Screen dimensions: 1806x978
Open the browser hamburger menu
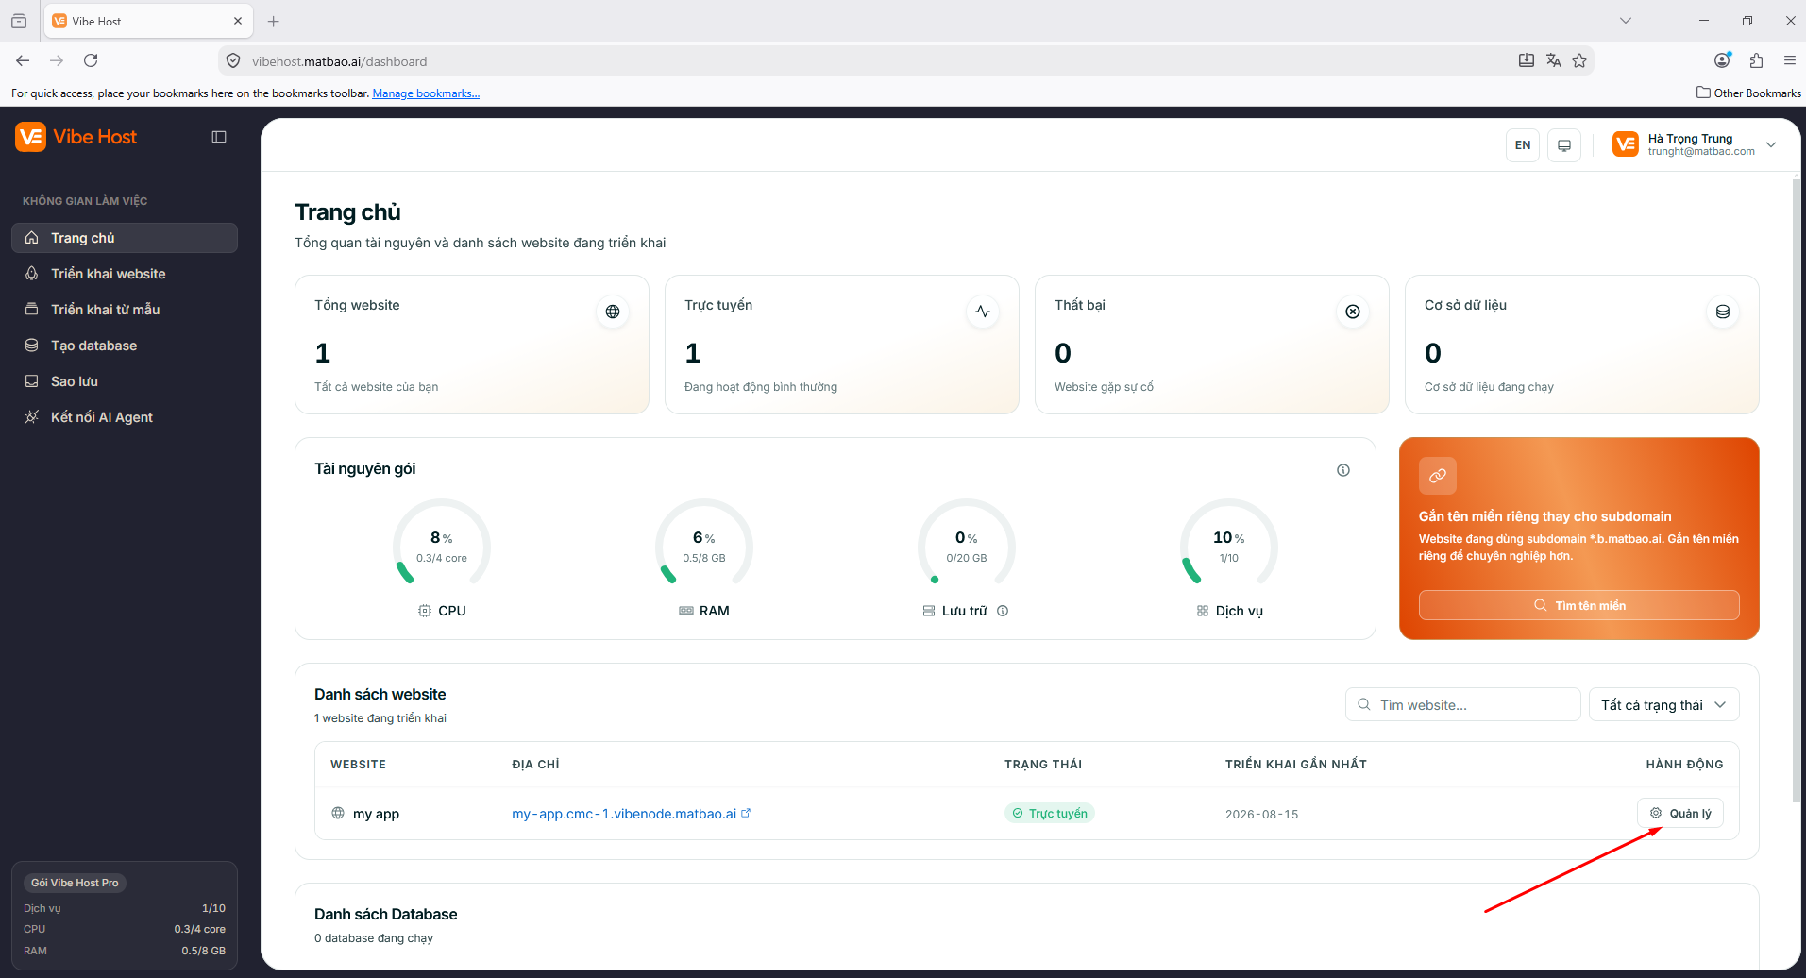pyautogui.click(x=1790, y=60)
